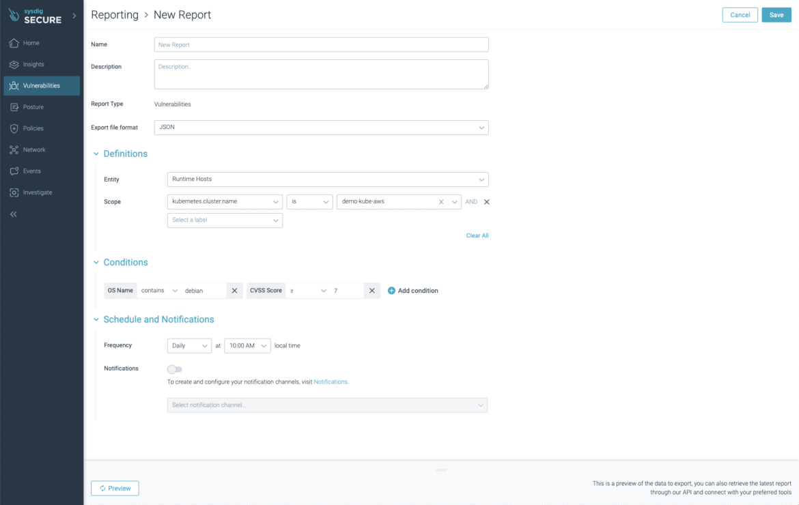This screenshot has height=505, width=799.
Task: Collapse the Schedule and Notifications section
Action: (96, 319)
